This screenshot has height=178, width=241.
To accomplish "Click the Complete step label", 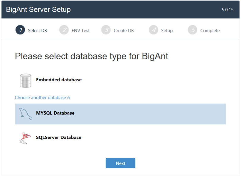I will pyautogui.click(x=210, y=31).
